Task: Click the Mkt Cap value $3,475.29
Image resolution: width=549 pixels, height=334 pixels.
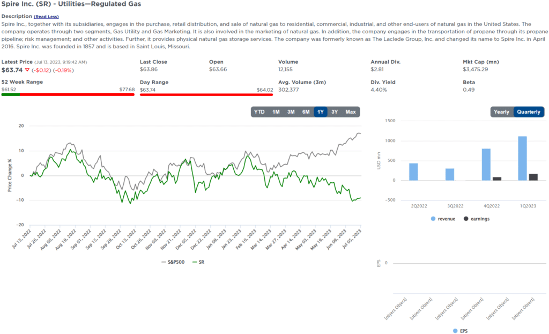Action: pos(475,69)
